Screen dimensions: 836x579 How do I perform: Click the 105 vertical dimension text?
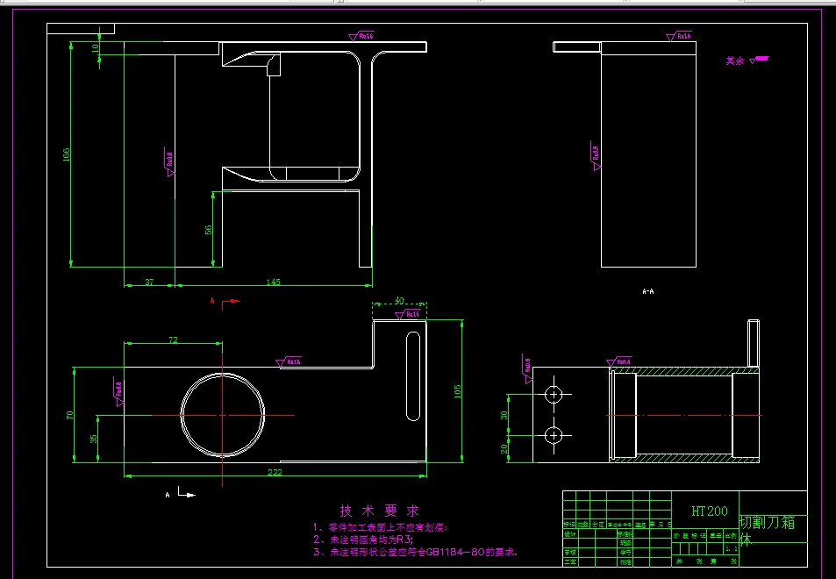(457, 391)
